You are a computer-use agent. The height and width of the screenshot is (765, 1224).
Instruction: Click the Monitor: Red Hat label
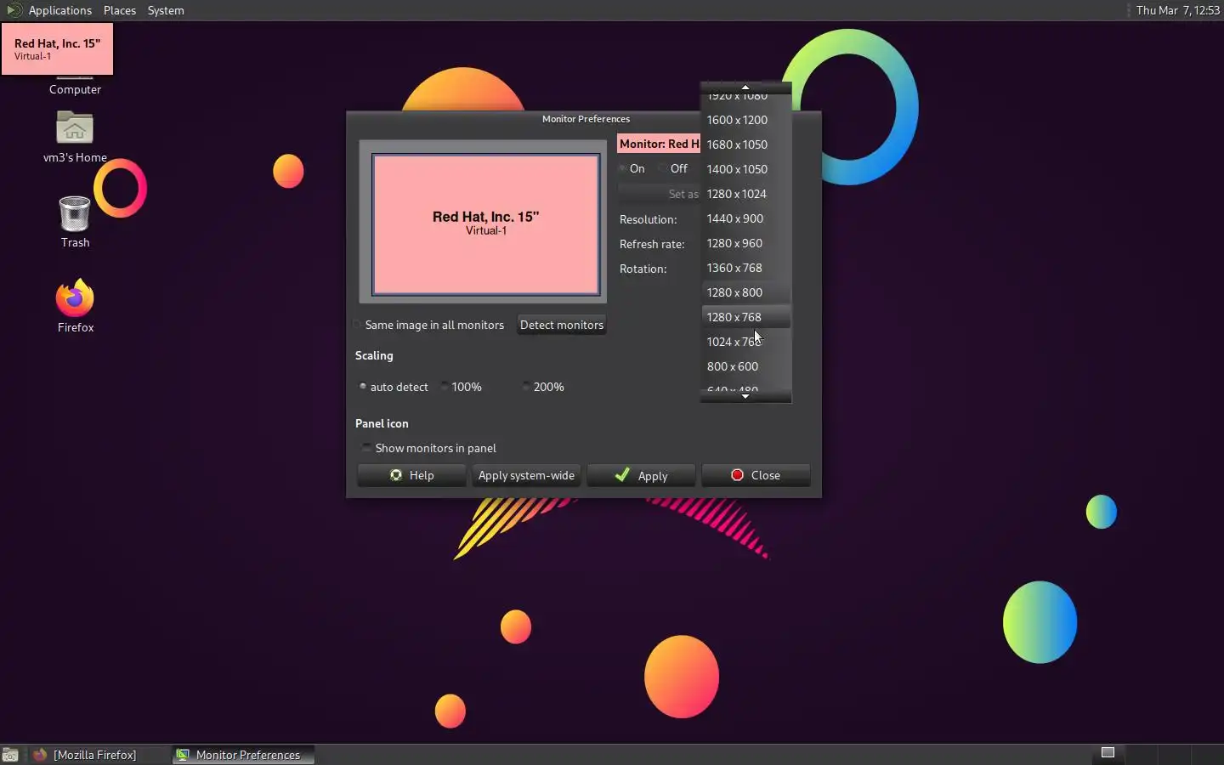pos(659,144)
